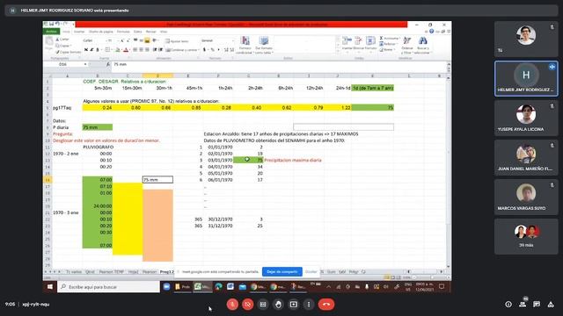This screenshot has width=563, height=316.
Task: Click YUSEPE AYALA LICONA participant tile
Action: 526,118
